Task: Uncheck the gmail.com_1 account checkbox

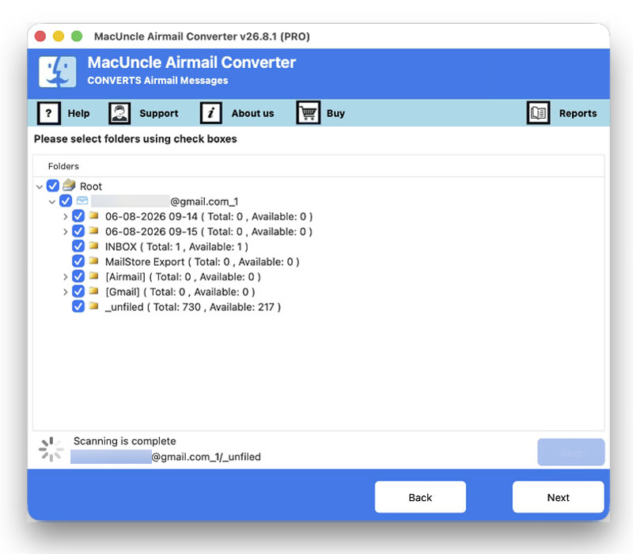Action: pyautogui.click(x=66, y=201)
